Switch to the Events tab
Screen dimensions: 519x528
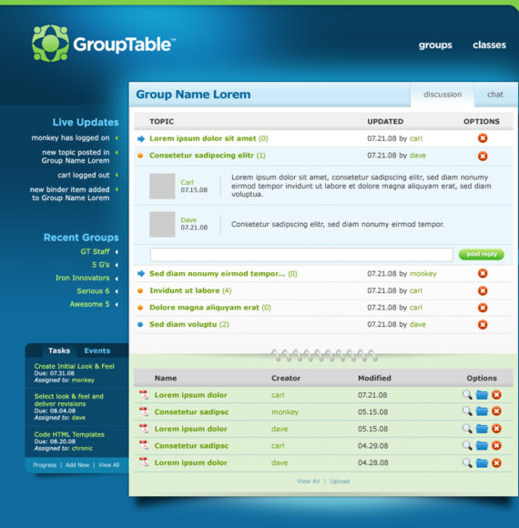coord(97,350)
